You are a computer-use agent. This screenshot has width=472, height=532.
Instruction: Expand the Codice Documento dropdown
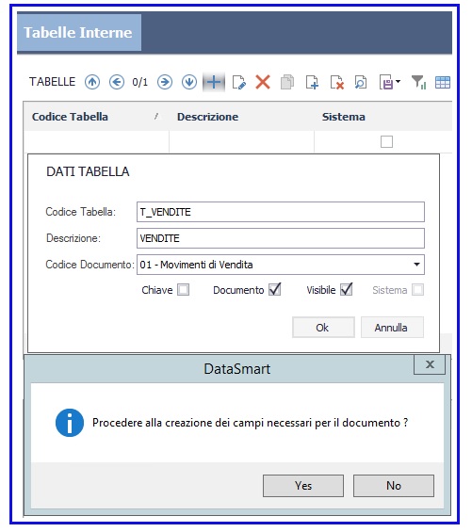tap(416, 265)
